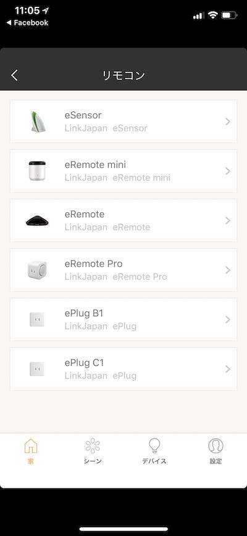The image size is (247, 536).
Task: Open ePlug C1 row chevron
Action: point(228,369)
